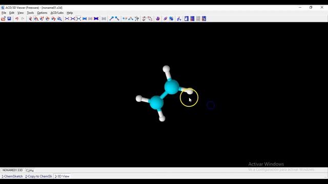Open the Options menu
The image size is (328, 184).
pyautogui.click(x=42, y=13)
